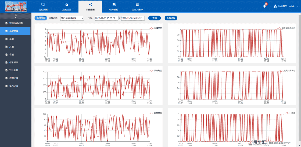Click the monitor icon for 监控界面
301x147 pixels.
pos(43,5)
